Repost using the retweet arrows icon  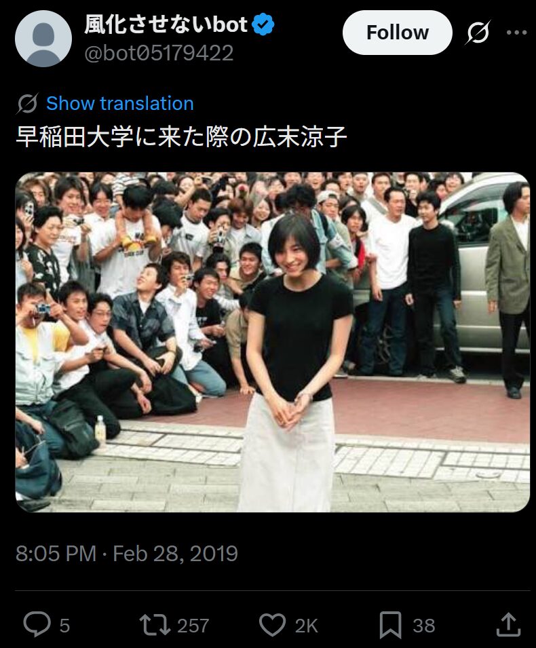coord(155,624)
